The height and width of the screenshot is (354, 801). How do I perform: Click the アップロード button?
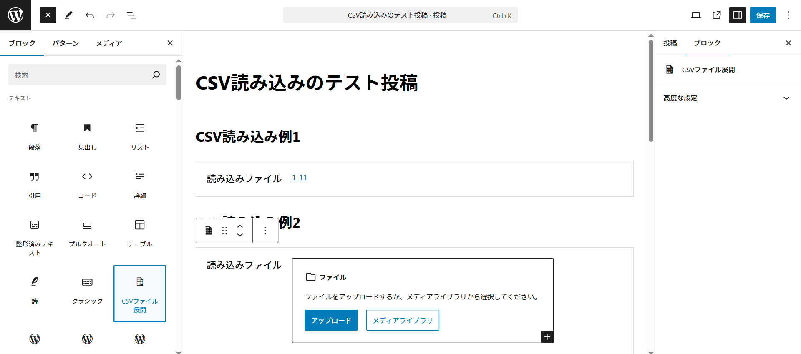[331, 320]
